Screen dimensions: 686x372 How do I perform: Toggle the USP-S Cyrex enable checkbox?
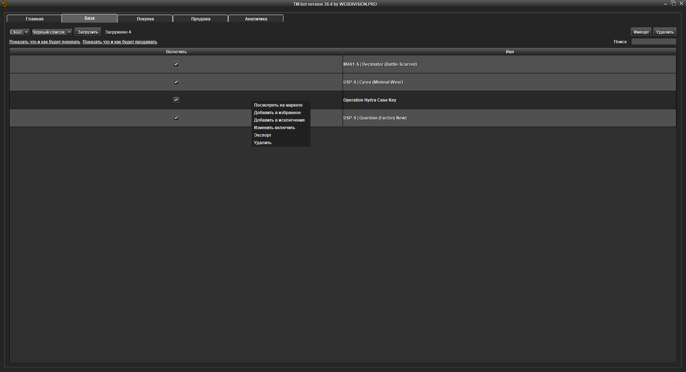point(176,82)
